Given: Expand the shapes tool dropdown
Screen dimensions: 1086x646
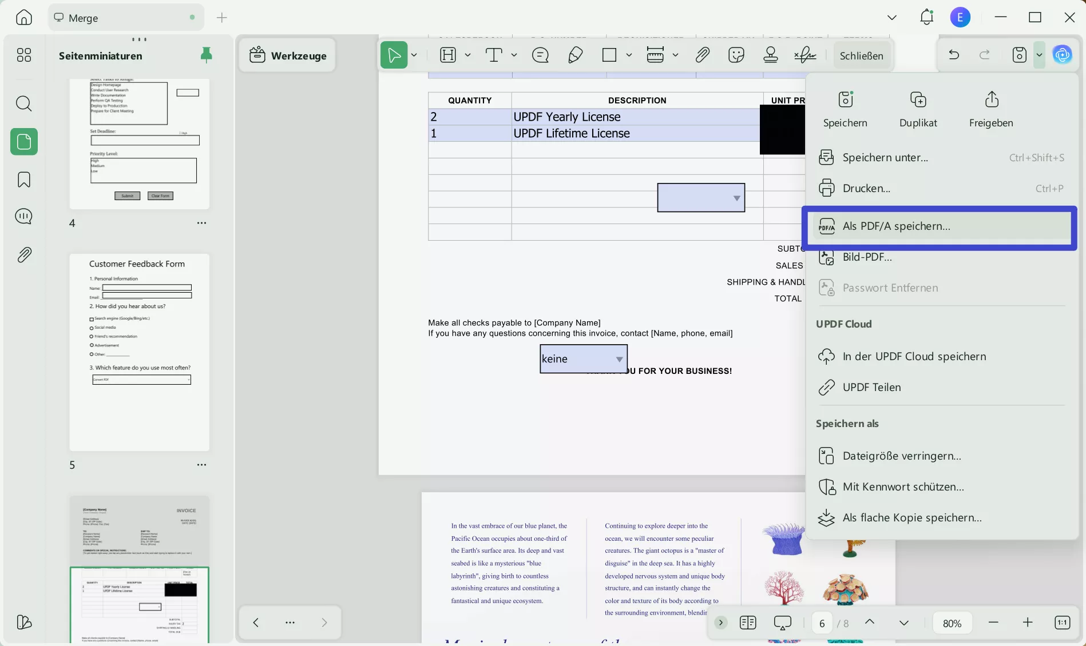Looking at the screenshot, I should click(x=629, y=55).
